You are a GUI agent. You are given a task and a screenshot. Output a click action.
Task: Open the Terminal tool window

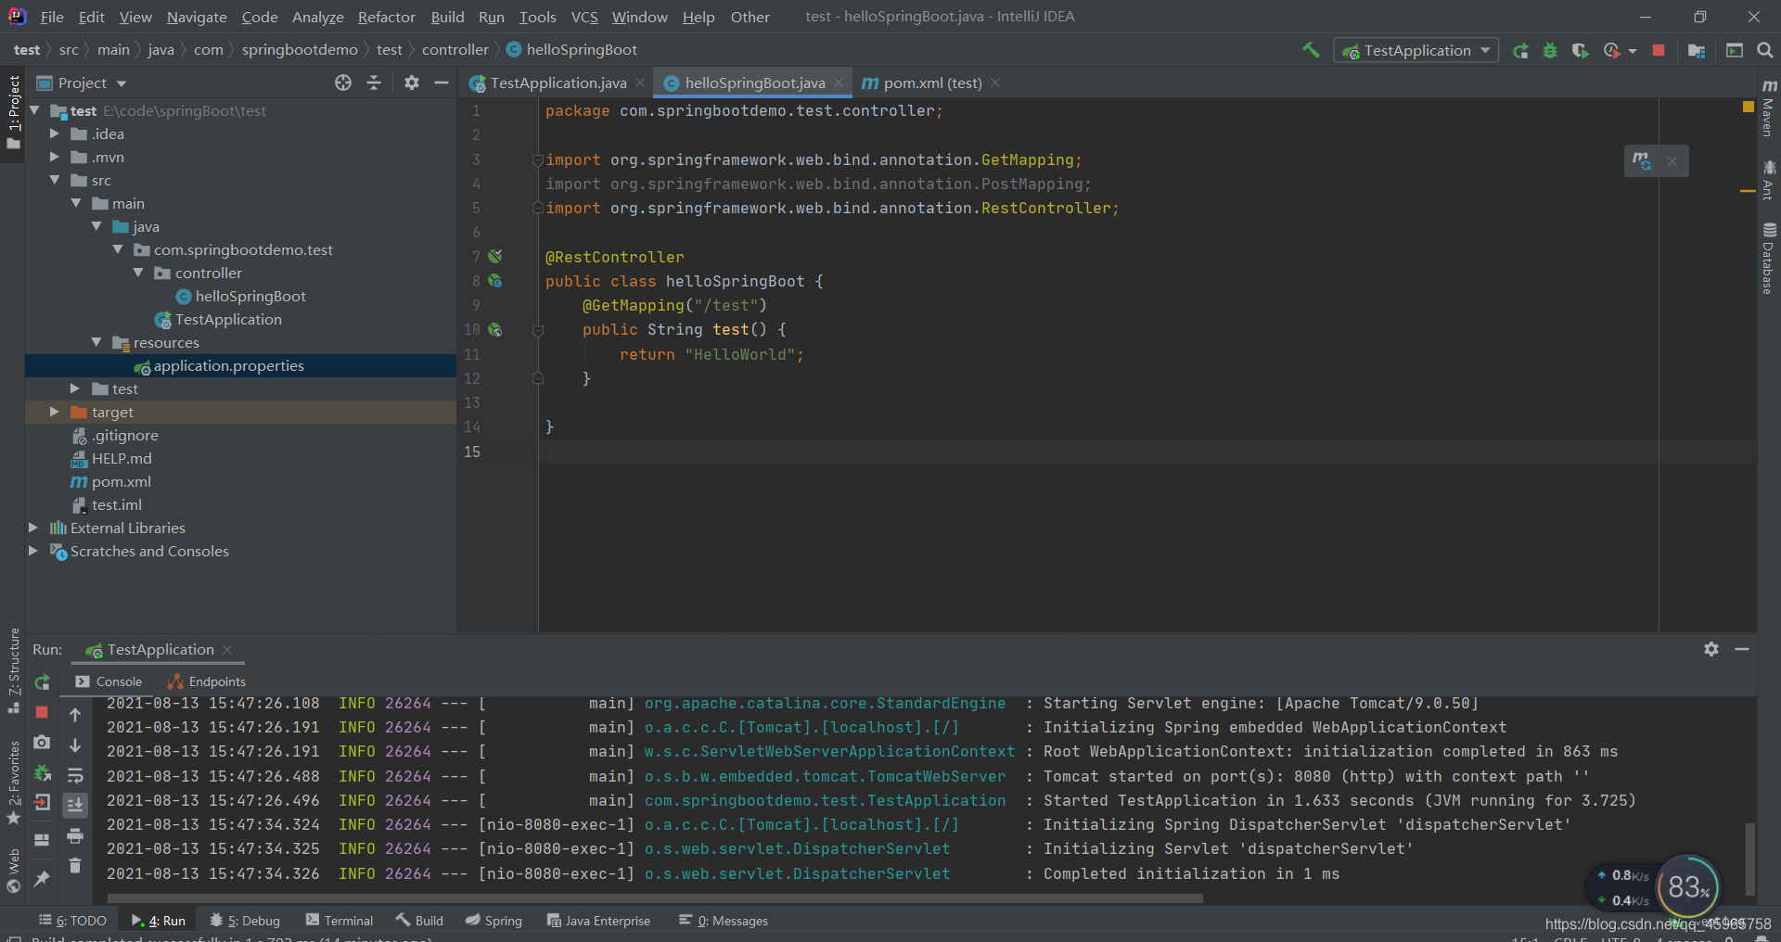[340, 921]
